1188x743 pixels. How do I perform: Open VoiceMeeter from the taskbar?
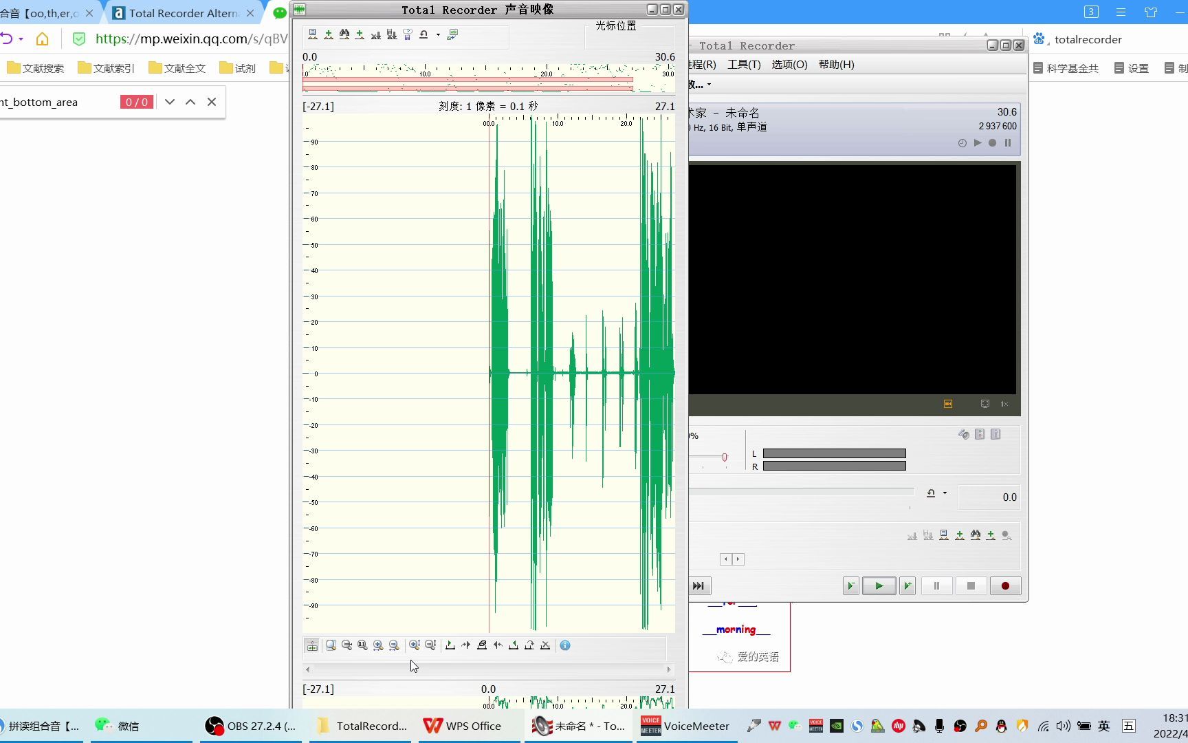pyautogui.click(x=685, y=726)
